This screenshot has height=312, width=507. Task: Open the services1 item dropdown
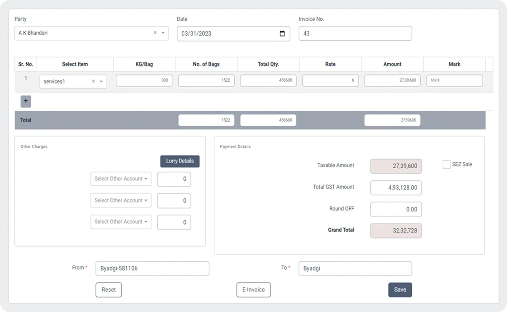pos(101,81)
